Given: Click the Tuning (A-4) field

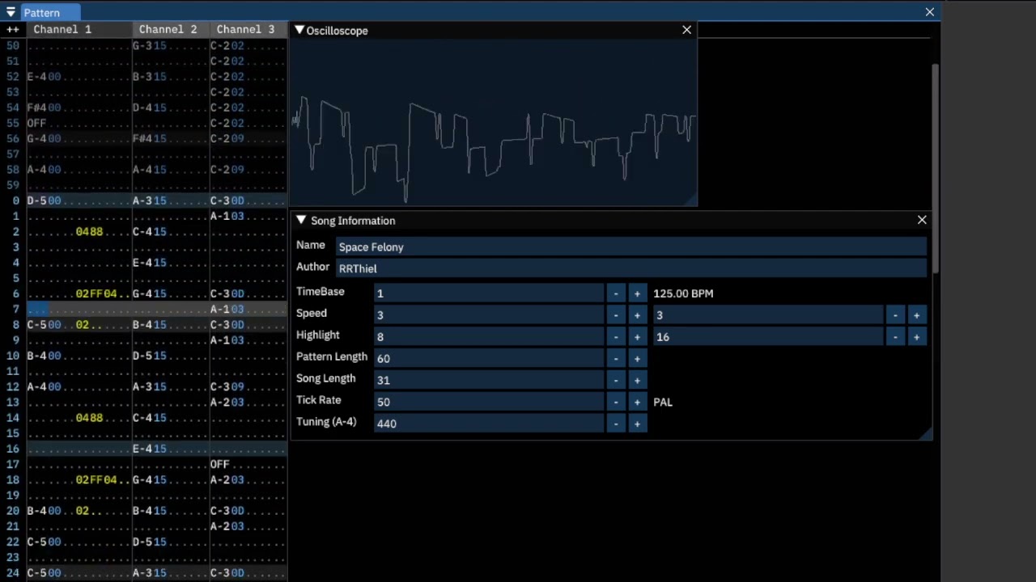Looking at the screenshot, I should click(x=489, y=424).
